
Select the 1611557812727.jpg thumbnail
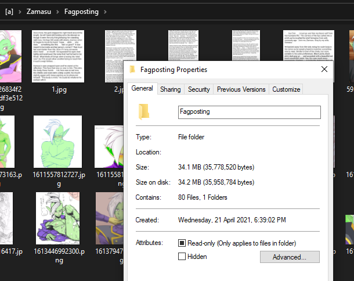[58, 142]
